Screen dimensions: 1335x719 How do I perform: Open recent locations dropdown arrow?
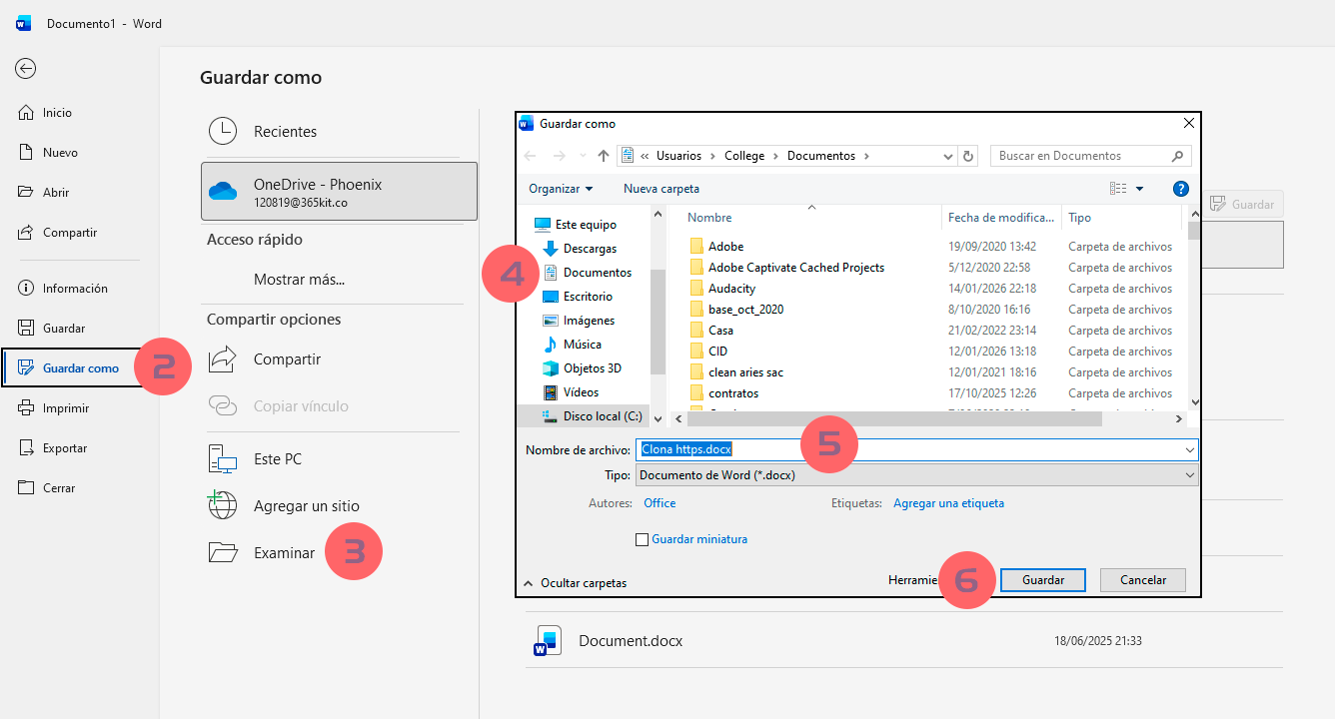coord(583,156)
